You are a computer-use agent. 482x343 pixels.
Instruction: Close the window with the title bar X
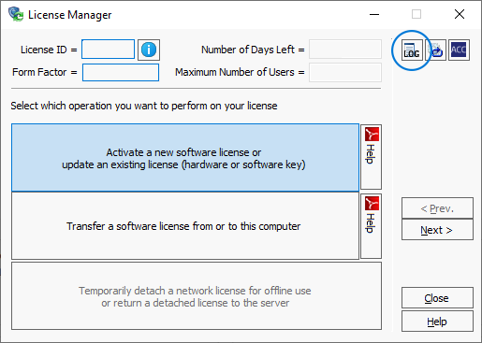coord(460,14)
